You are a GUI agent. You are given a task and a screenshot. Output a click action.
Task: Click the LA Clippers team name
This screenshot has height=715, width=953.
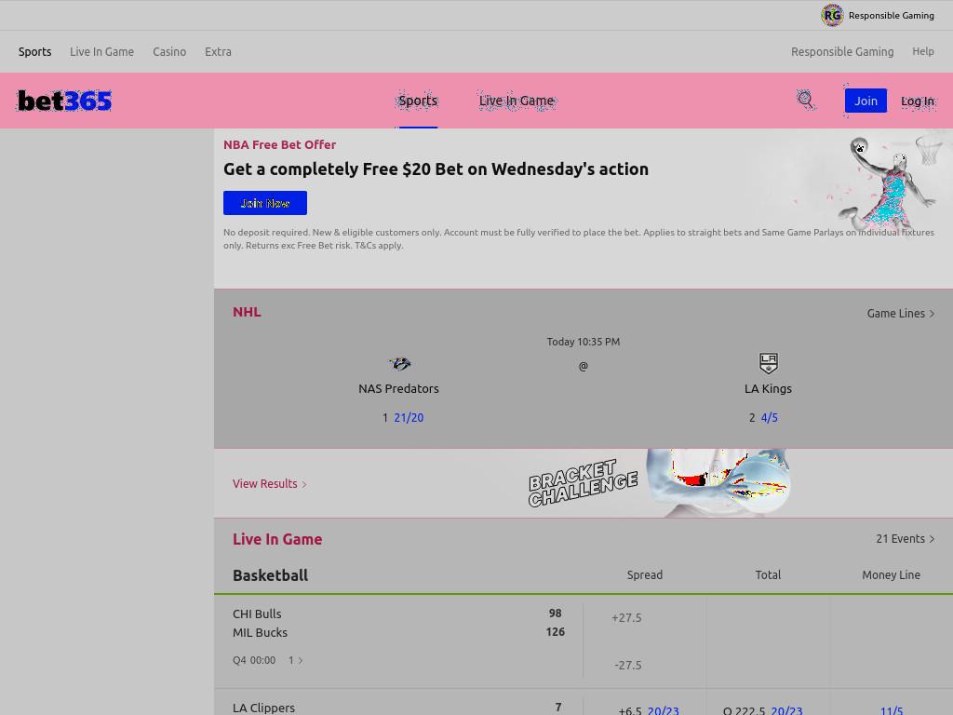coord(263,708)
